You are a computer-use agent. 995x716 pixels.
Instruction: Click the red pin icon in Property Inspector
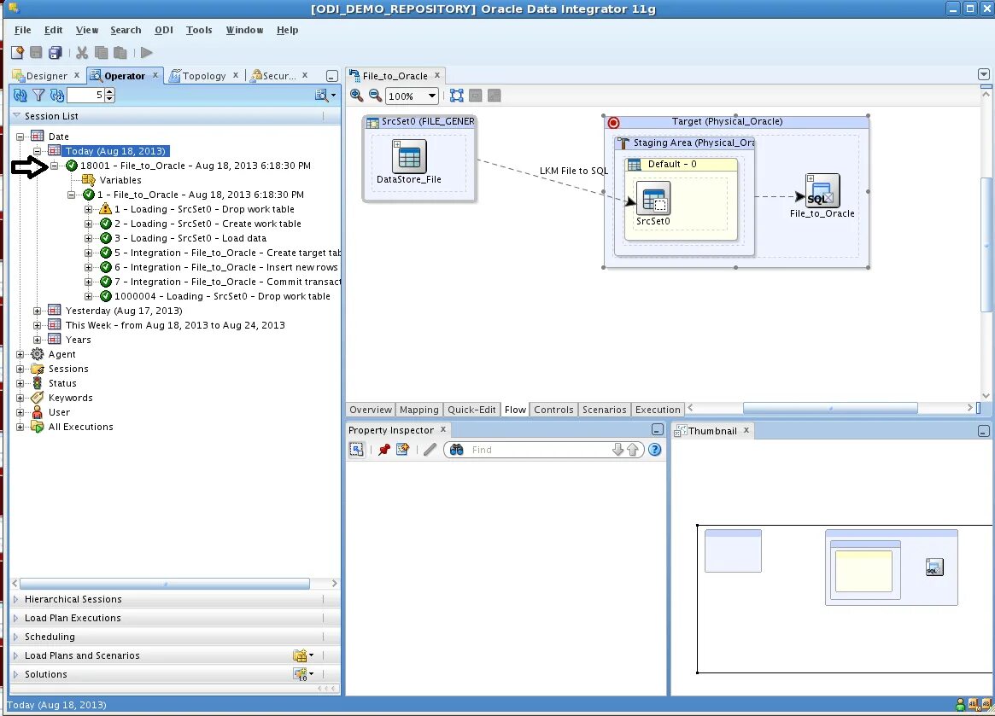(x=384, y=450)
